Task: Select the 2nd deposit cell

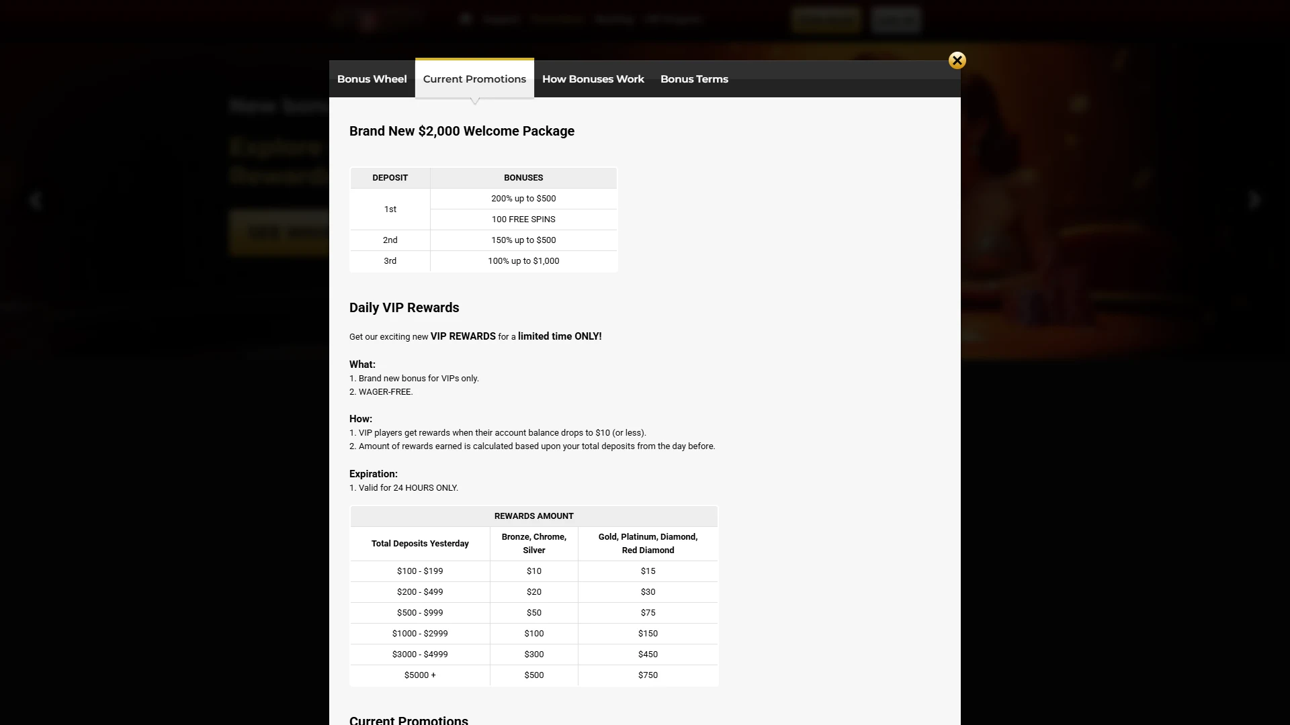Action: [x=390, y=240]
